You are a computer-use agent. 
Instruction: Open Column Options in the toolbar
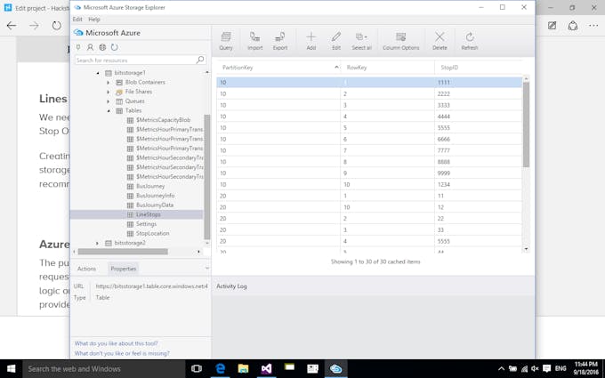point(400,40)
